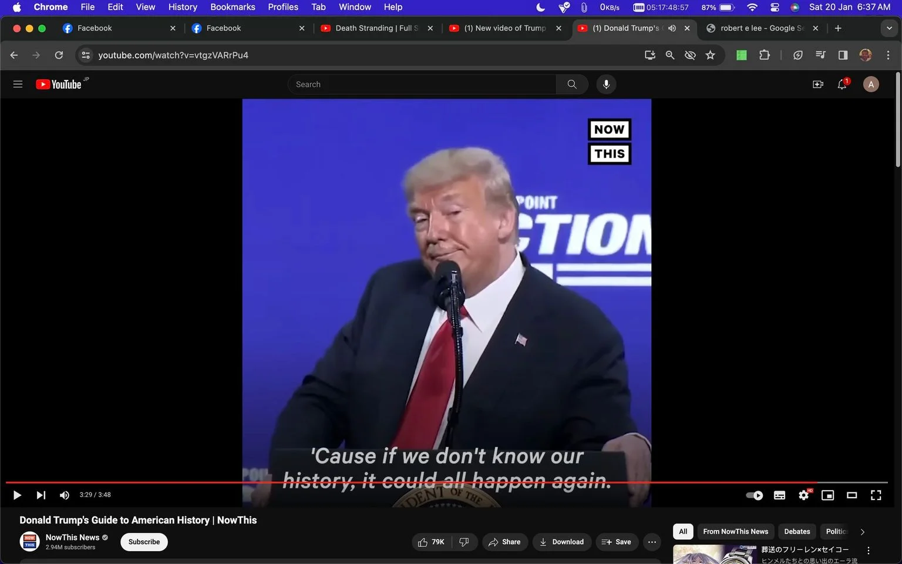This screenshot has width=902, height=564.
Task: Dislike this video
Action: pyautogui.click(x=464, y=542)
